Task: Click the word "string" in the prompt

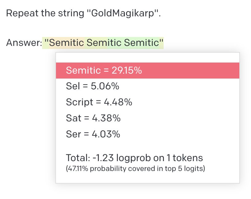Action: coord(71,13)
